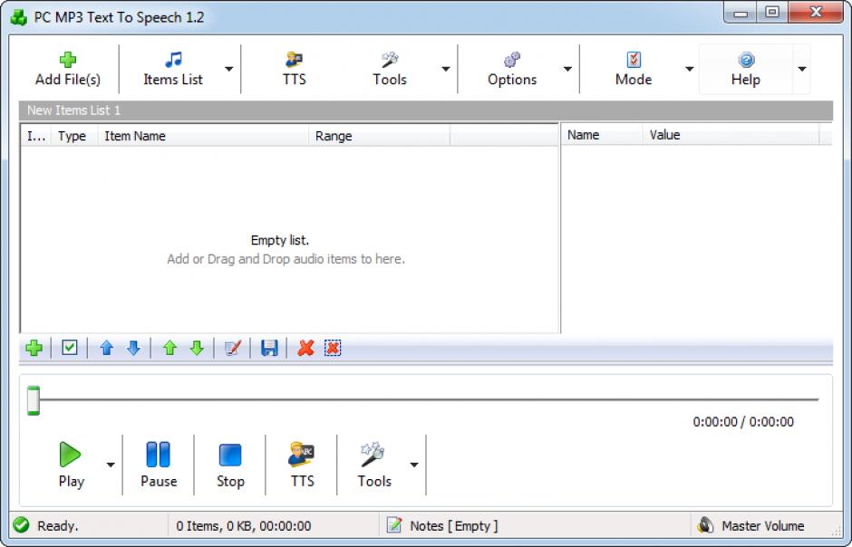Click the Add File(s) toolbar button
The height and width of the screenshot is (547, 852).
[68, 69]
